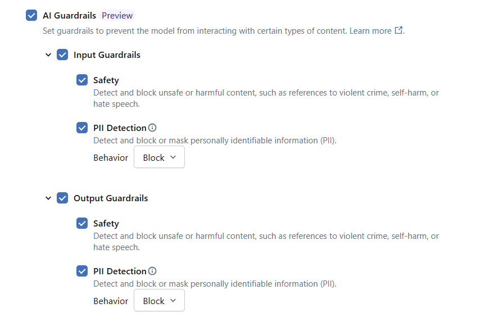Viewport: 486px width, 326px height.
Task: Click external link icon after Learn more
Action: coord(399,31)
